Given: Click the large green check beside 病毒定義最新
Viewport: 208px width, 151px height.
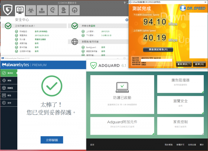Looking at the screenshot, I should coord(75,26).
